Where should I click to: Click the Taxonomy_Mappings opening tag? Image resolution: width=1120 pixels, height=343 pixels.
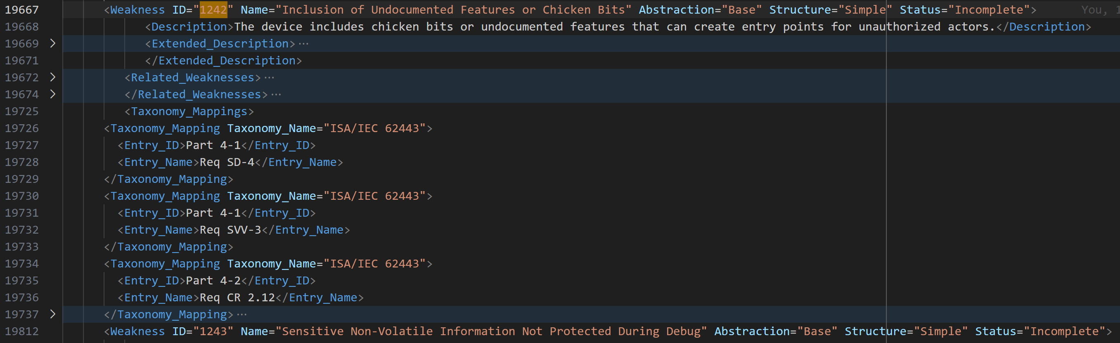tap(189, 111)
